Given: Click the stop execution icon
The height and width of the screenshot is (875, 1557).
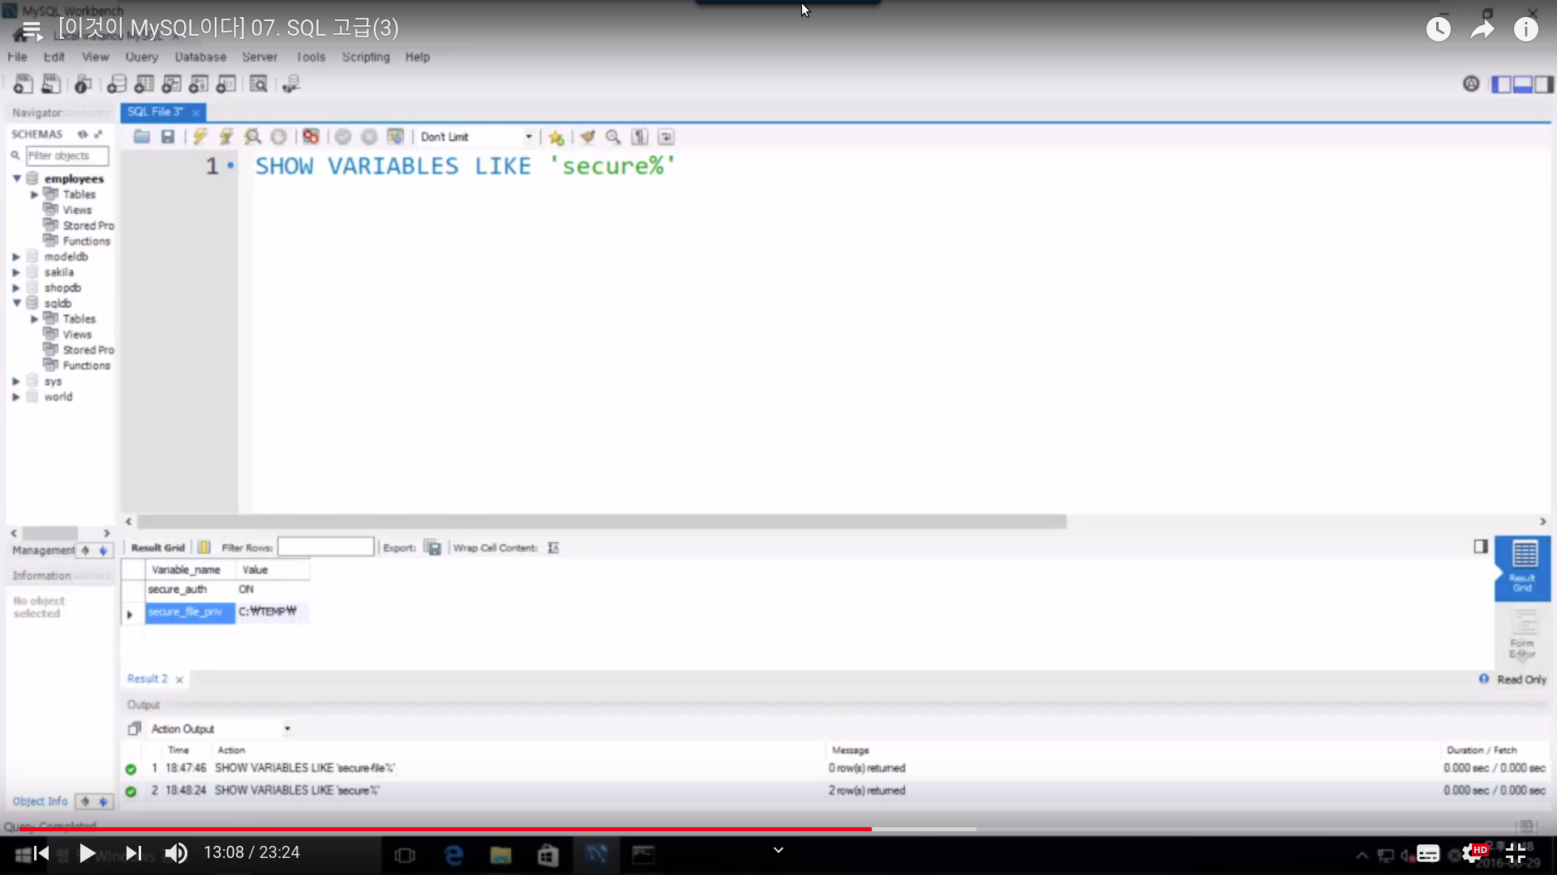Looking at the screenshot, I should pyautogui.click(x=278, y=137).
